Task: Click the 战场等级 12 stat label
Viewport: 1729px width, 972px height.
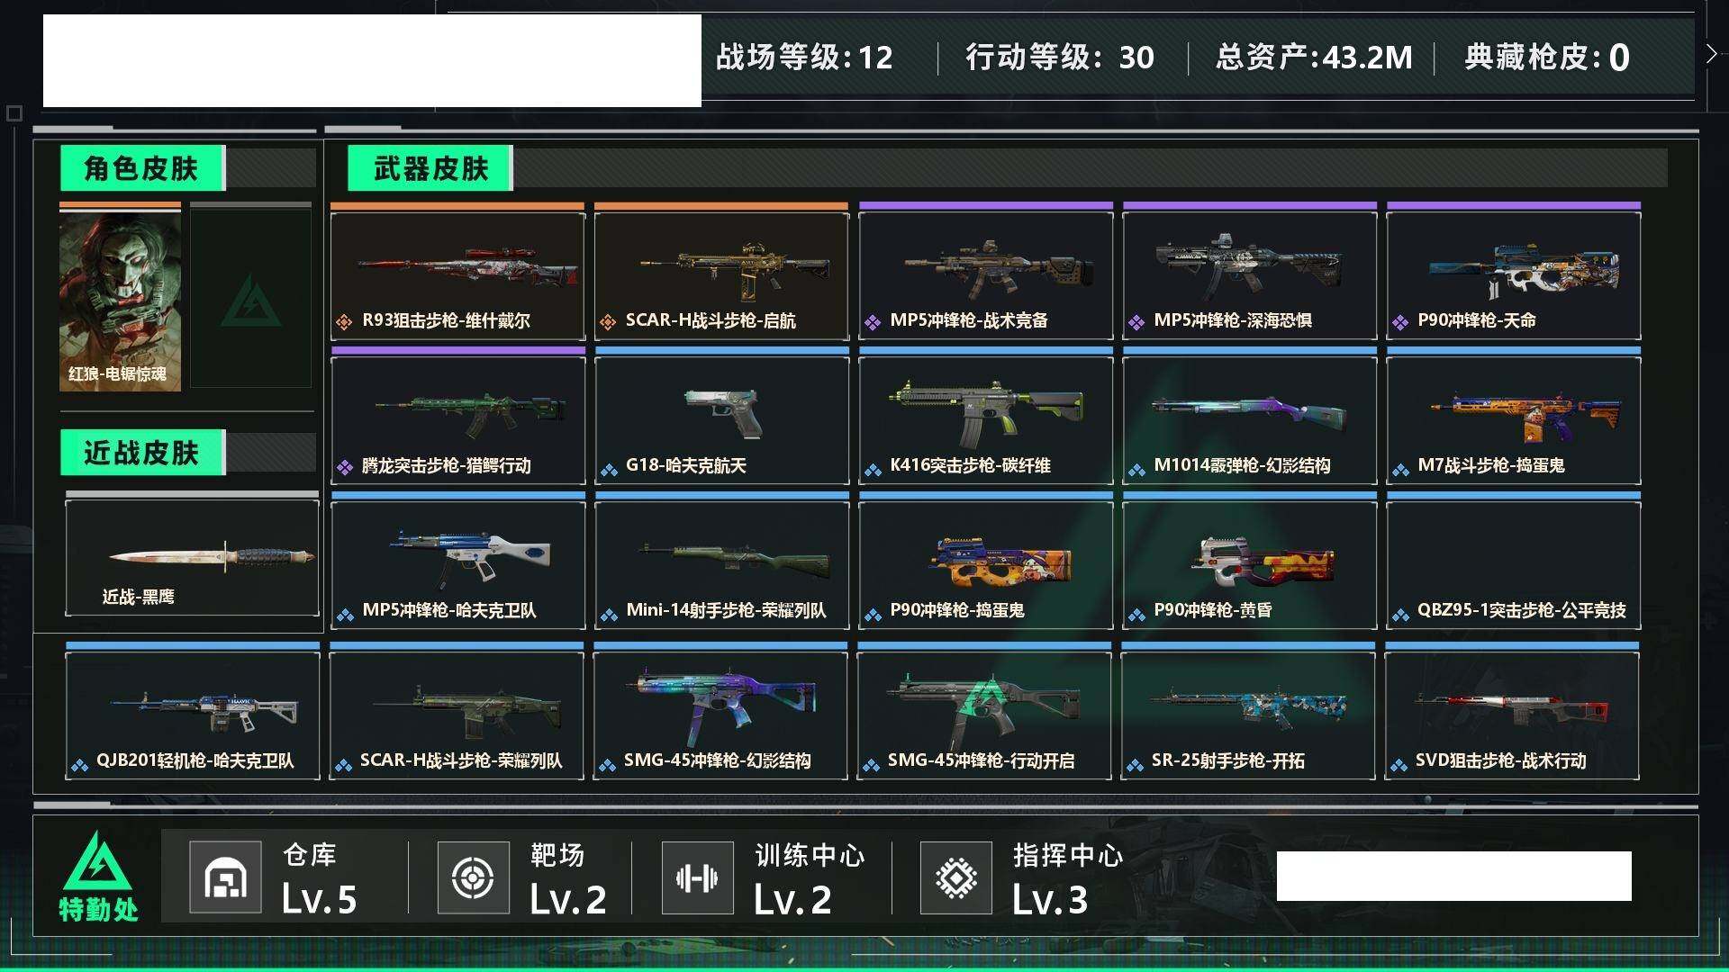Action: coord(804,58)
